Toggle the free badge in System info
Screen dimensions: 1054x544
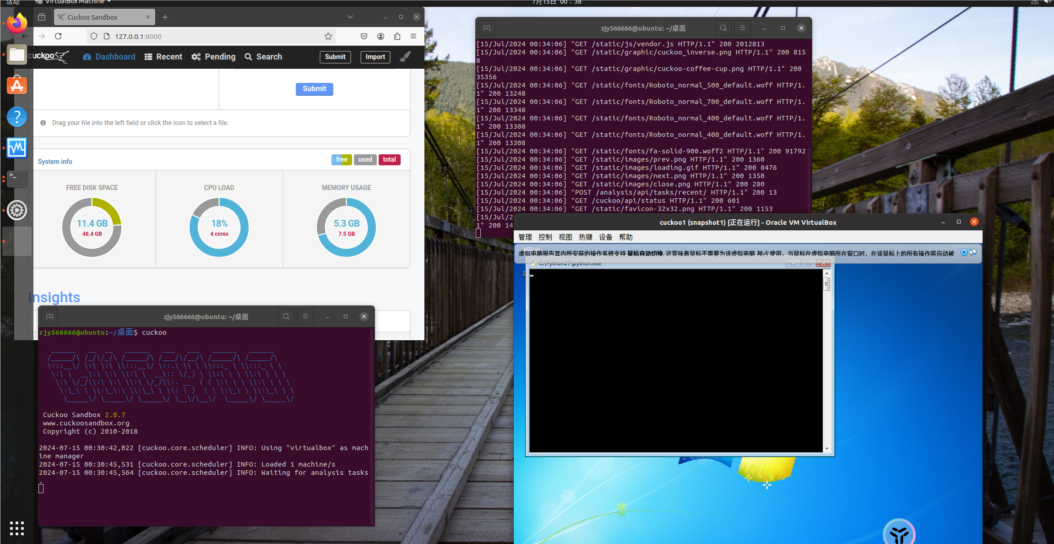[342, 159]
